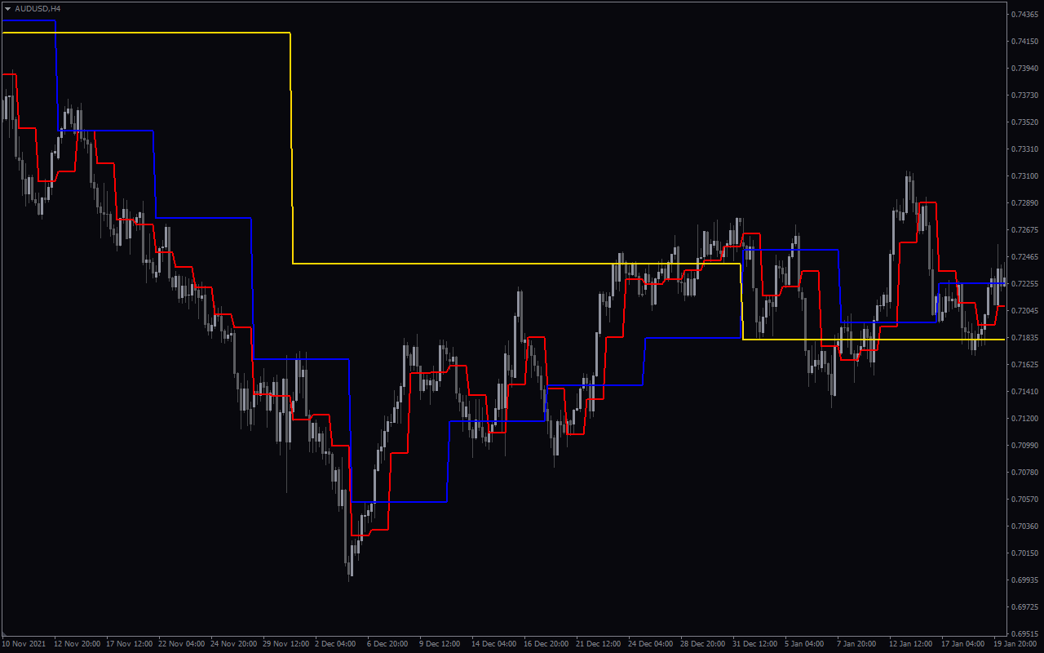
Task: Click the 28 Dec 20:00 time label
Action: tap(703, 644)
